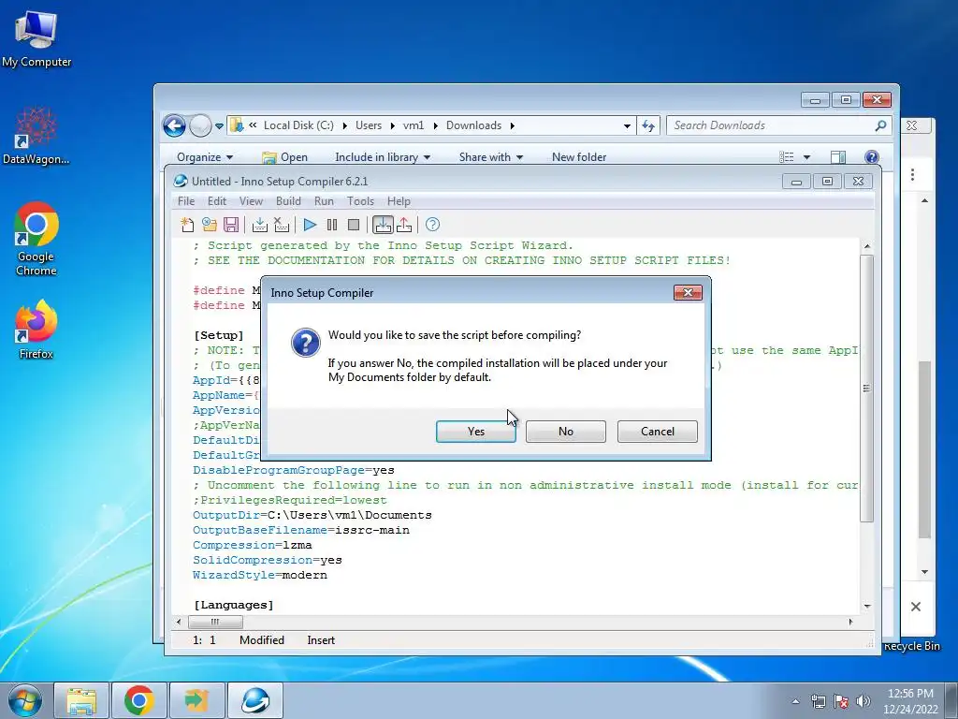Image resolution: width=958 pixels, height=719 pixels.
Task: Click the Compile toolbar icon
Action: point(260,225)
